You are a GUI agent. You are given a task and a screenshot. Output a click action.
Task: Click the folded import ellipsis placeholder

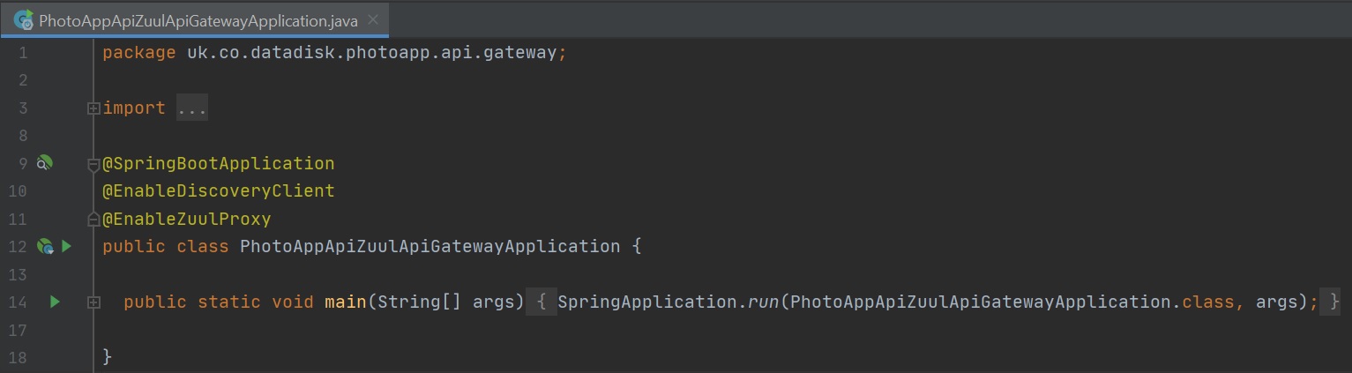(191, 108)
